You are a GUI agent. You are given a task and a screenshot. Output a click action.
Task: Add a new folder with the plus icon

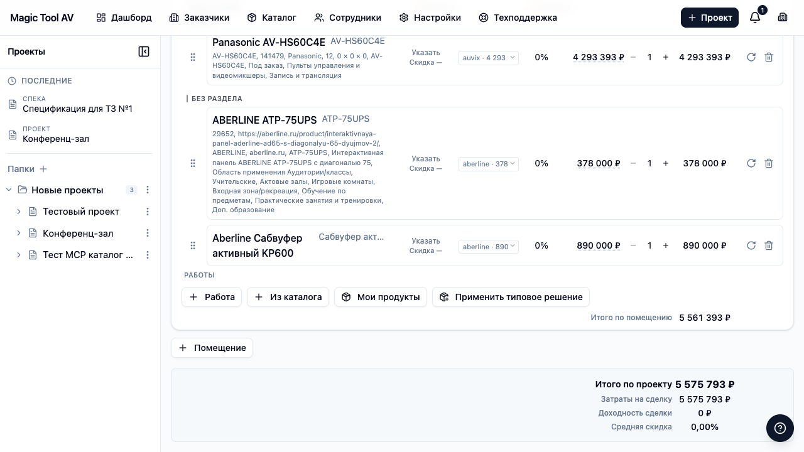[43, 169]
